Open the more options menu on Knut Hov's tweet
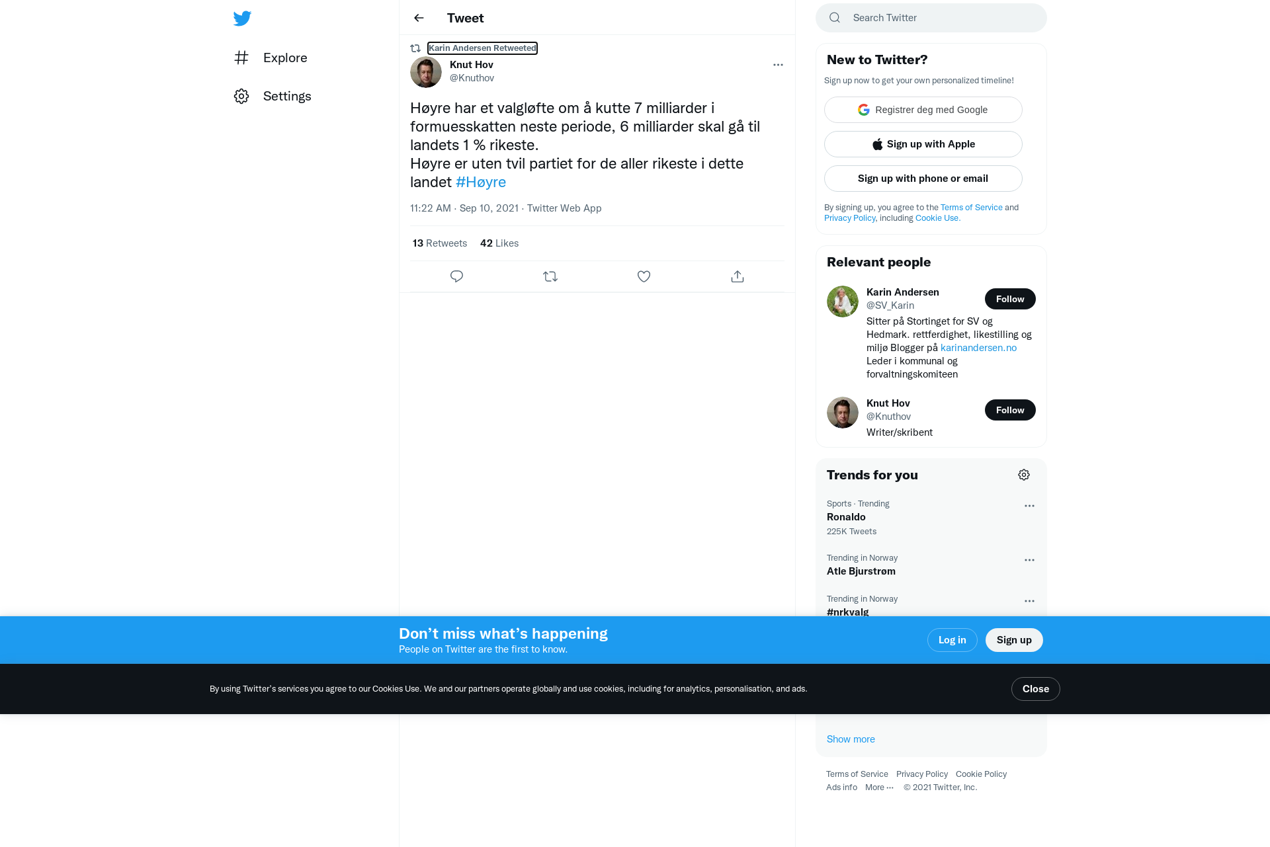 tap(778, 65)
